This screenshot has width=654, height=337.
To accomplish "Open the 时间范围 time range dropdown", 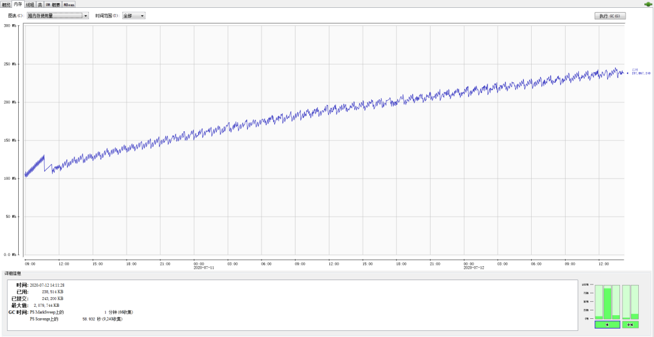I will tap(134, 16).
